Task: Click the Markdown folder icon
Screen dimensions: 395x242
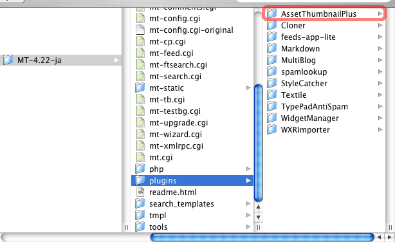Action: click(272, 48)
